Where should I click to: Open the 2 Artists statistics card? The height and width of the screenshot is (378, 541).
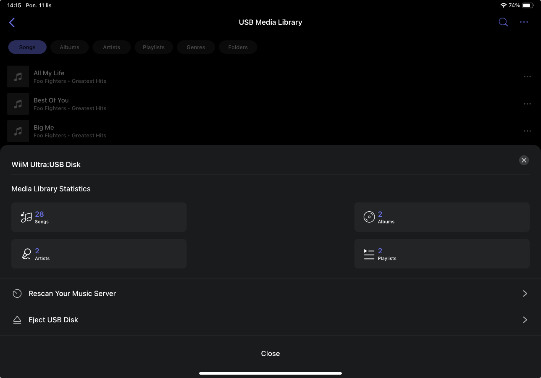(x=99, y=254)
